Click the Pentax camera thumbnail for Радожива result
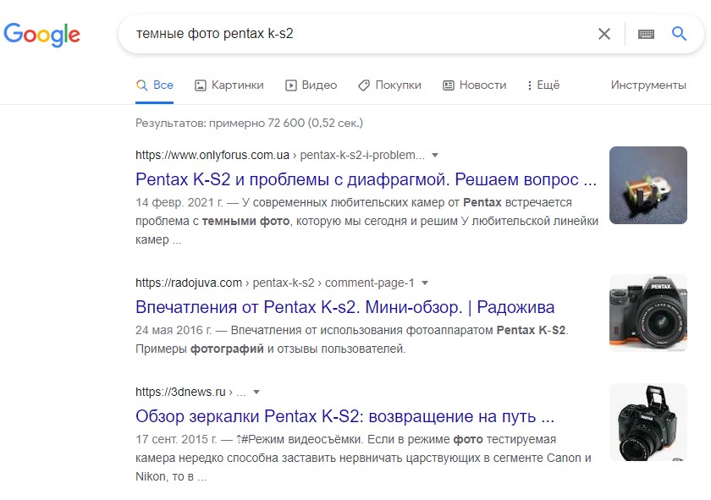The height and width of the screenshot is (500, 711). (648, 311)
